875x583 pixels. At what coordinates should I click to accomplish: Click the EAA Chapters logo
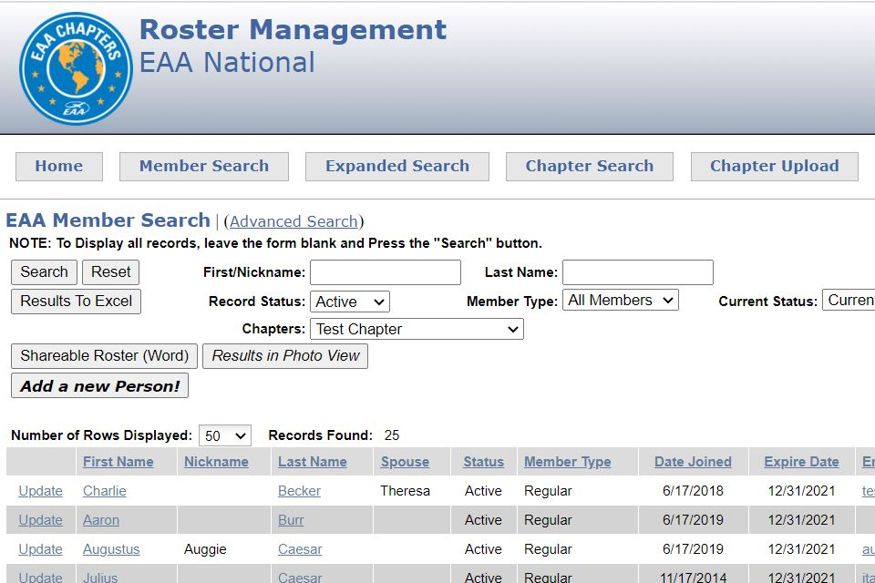coord(74,66)
